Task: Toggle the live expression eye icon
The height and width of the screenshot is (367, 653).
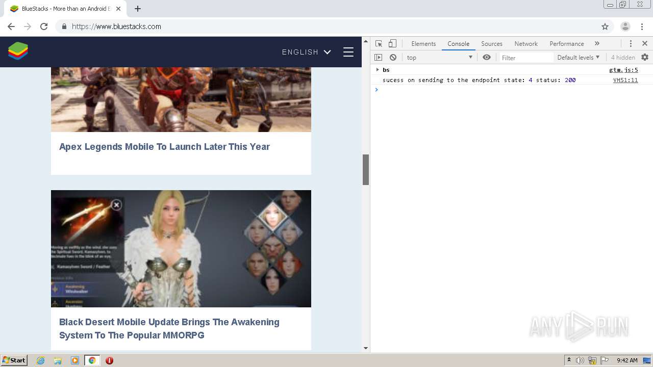Action: pyautogui.click(x=487, y=58)
